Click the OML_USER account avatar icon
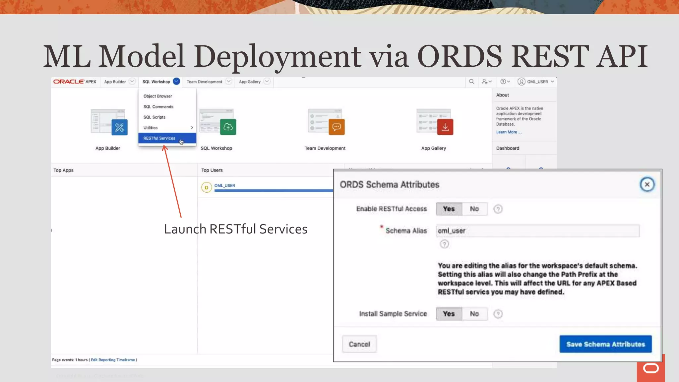679x382 pixels. pos(521,82)
